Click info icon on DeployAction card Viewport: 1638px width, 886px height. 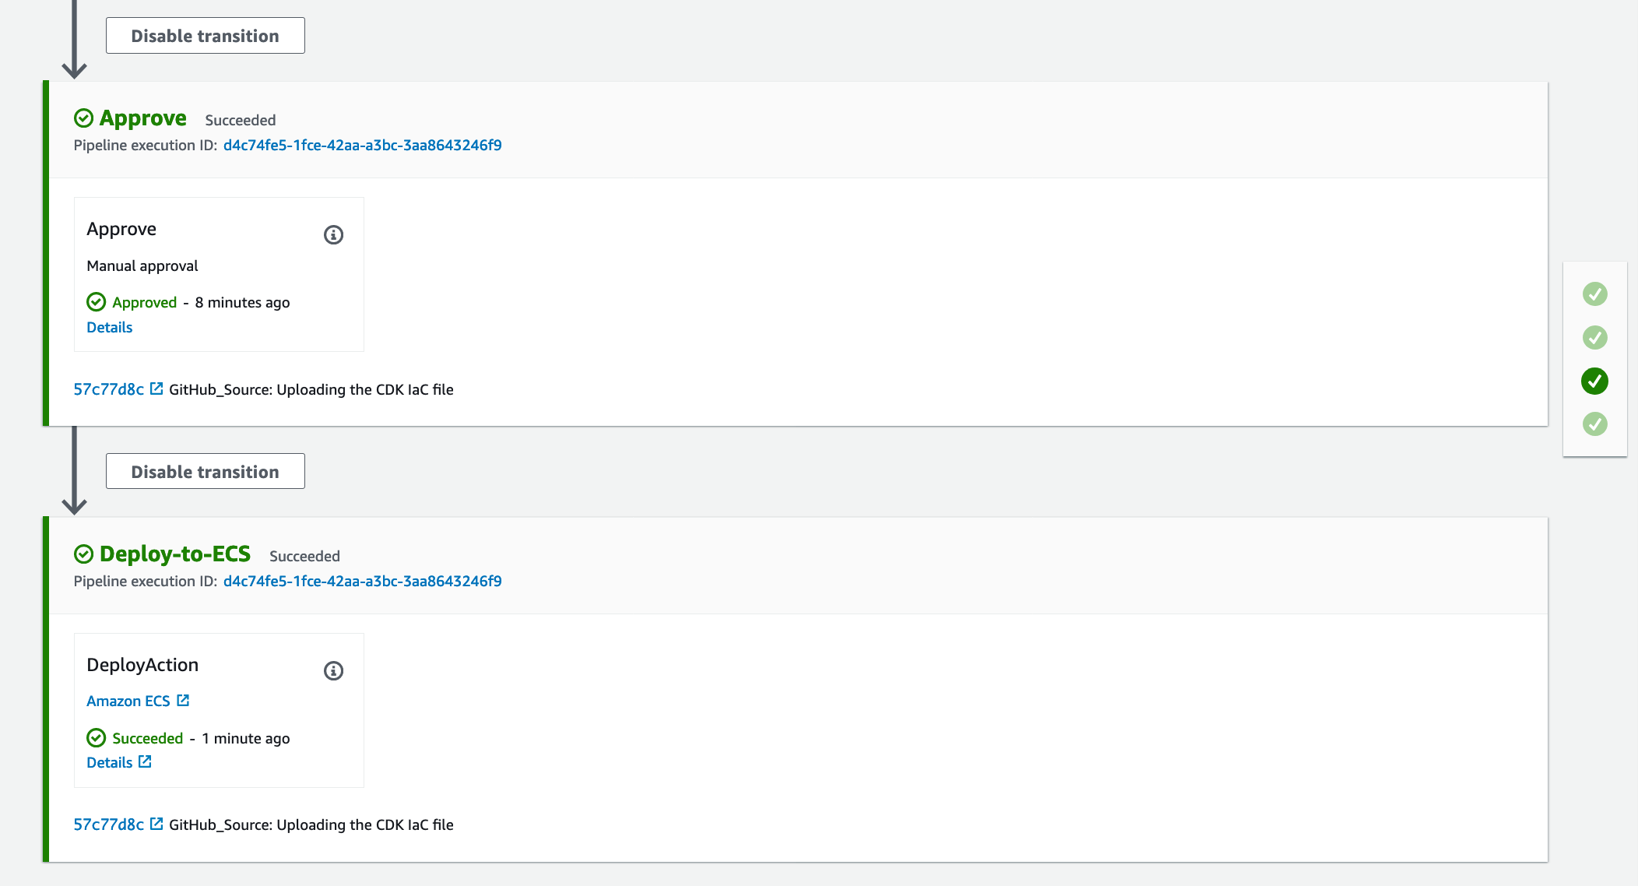click(x=333, y=671)
